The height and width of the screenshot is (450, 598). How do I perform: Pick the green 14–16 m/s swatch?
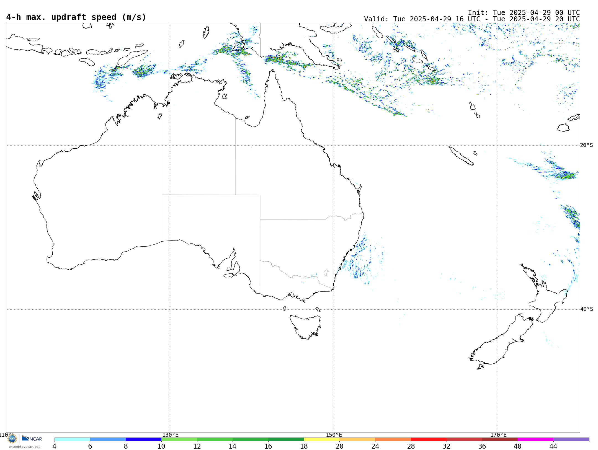[250, 439]
